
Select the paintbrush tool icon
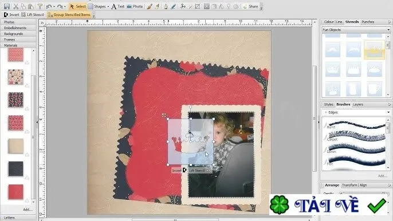150,6
